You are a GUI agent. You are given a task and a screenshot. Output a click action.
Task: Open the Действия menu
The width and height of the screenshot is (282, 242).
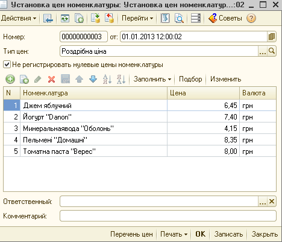[x=19, y=18]
